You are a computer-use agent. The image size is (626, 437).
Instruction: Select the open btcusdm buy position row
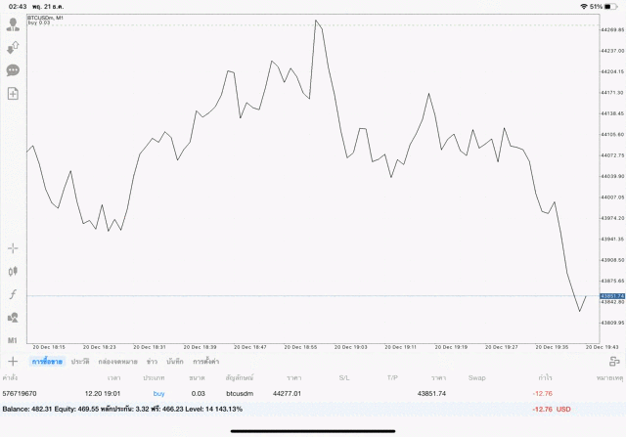point(293,393)
